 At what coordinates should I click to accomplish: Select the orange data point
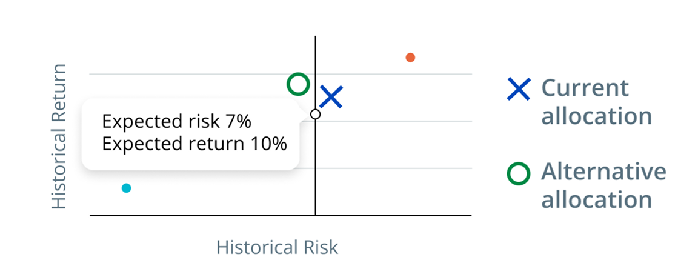coord(410,58)
